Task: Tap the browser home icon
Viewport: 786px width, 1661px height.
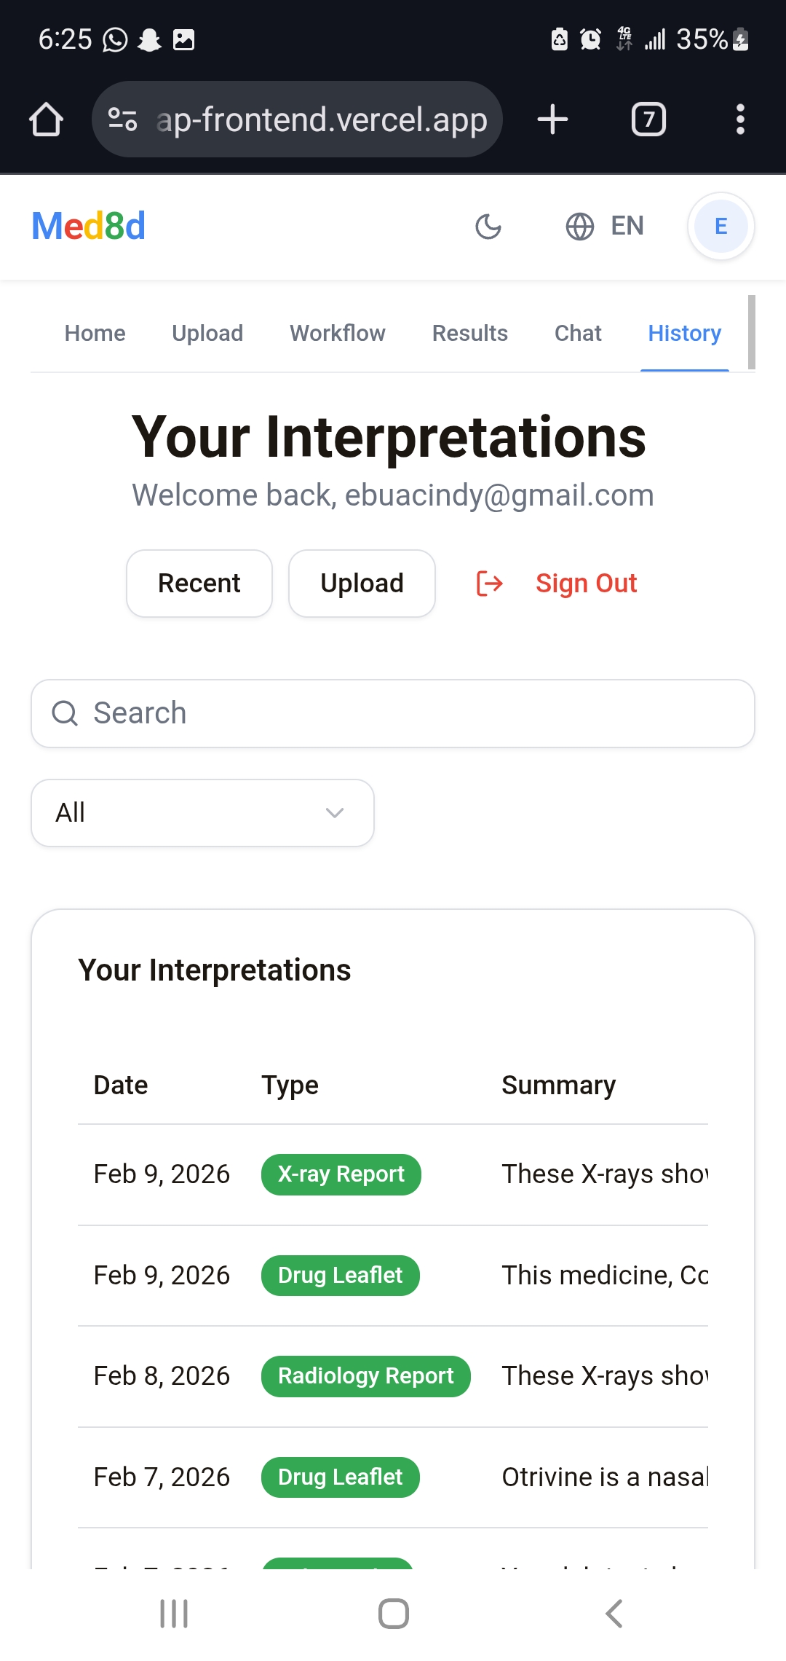Action: [46, 119]
